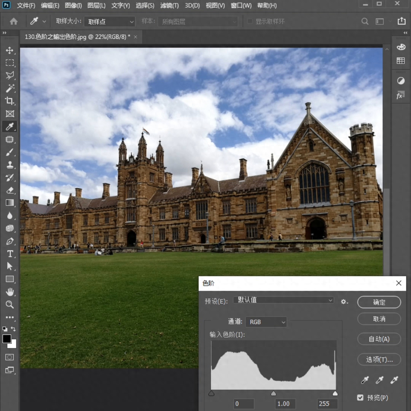Select the Hand tool
The width and height of the screenshot is (411, 411).
pyautogui.click(x=10, y=292)
